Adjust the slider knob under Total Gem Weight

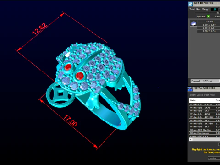(x=218, y=13)
